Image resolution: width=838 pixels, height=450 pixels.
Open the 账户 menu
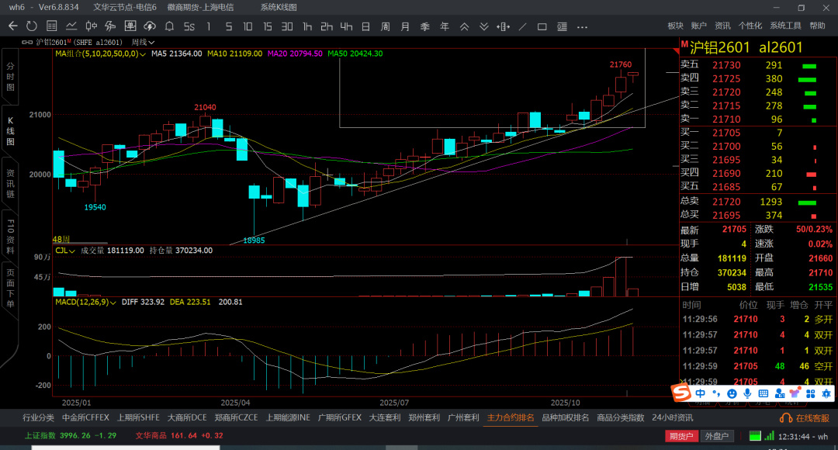point(698,26)
